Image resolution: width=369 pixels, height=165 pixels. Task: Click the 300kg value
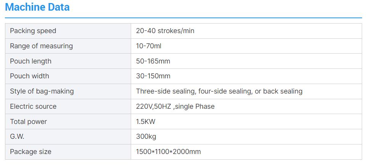[146, 136]
